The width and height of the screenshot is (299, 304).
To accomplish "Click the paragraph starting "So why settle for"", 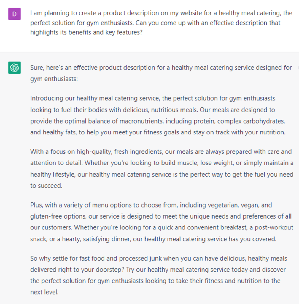I will pos(159,275).
